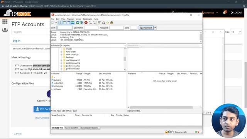247x139 pixels.
Task: Expand the New folder tree node
Action: click(x=61, y=52)
